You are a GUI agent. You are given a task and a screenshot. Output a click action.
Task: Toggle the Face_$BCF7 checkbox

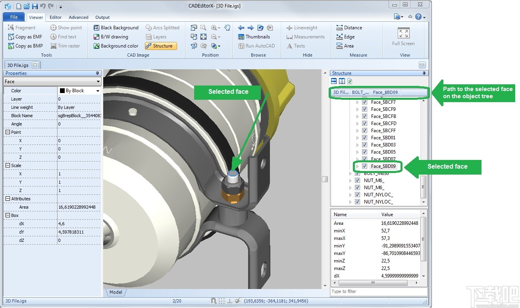[364, 102]
